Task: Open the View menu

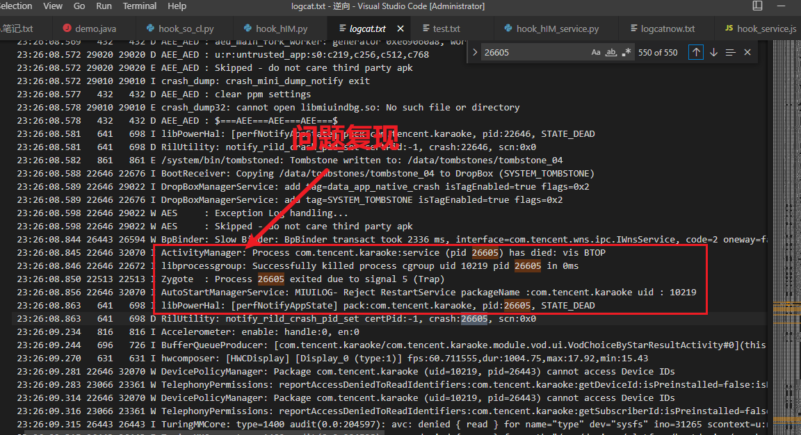Action: pyautogui.click(x=53, y=6)
